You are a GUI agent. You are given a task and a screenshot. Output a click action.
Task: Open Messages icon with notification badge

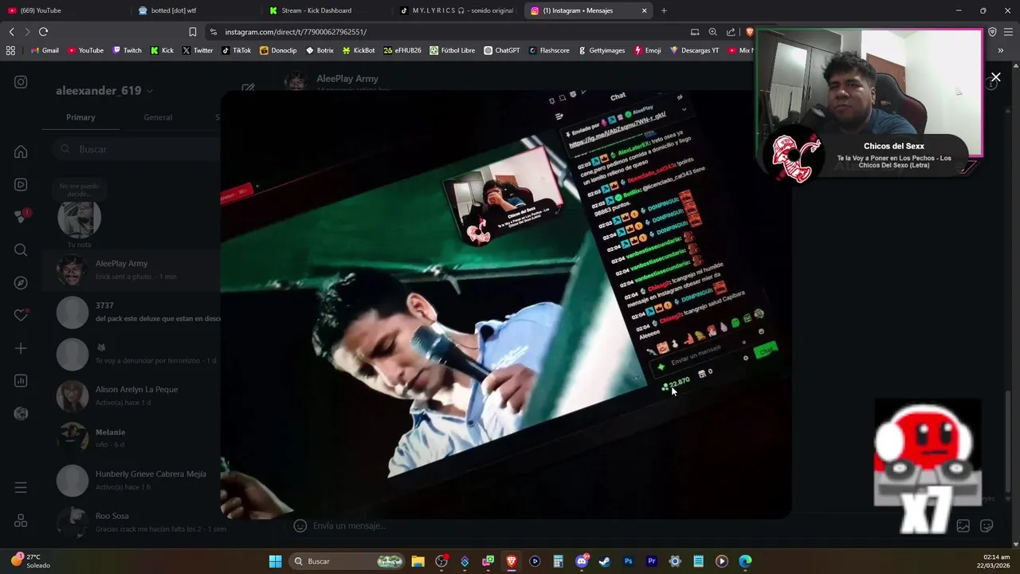(22, 216)
